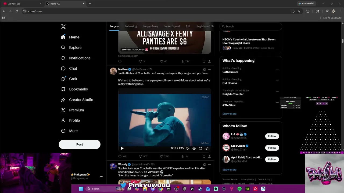Show more accounts to follow

pos(230,170)
